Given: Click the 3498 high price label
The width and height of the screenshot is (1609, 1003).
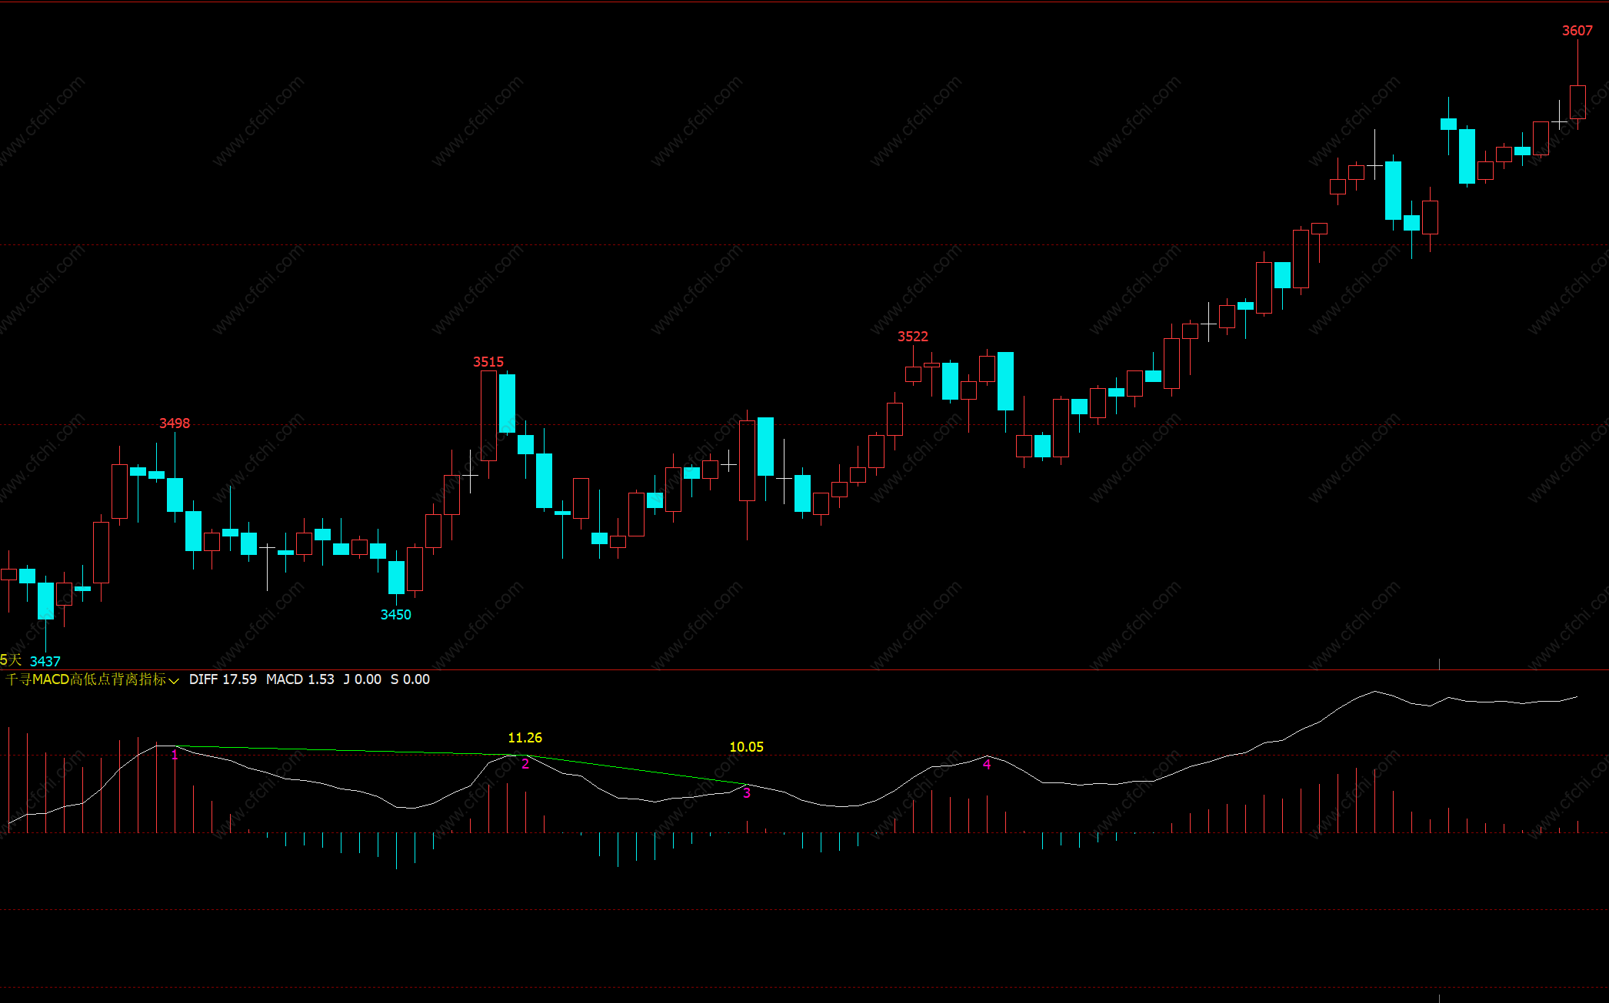Looking at the screenshot, I should click(x=175, y=423).
